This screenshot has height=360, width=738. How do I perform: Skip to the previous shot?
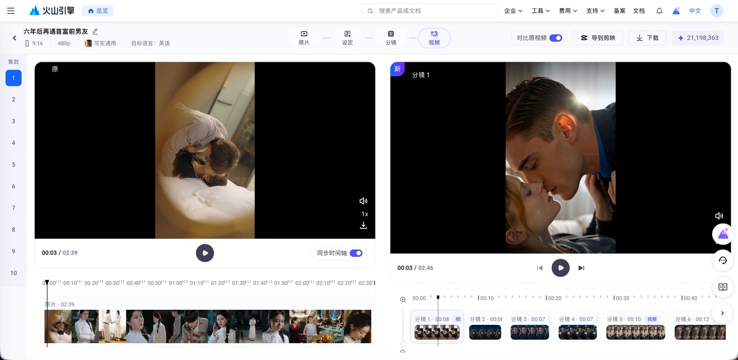pyautogui.click(x=540, y=268)
